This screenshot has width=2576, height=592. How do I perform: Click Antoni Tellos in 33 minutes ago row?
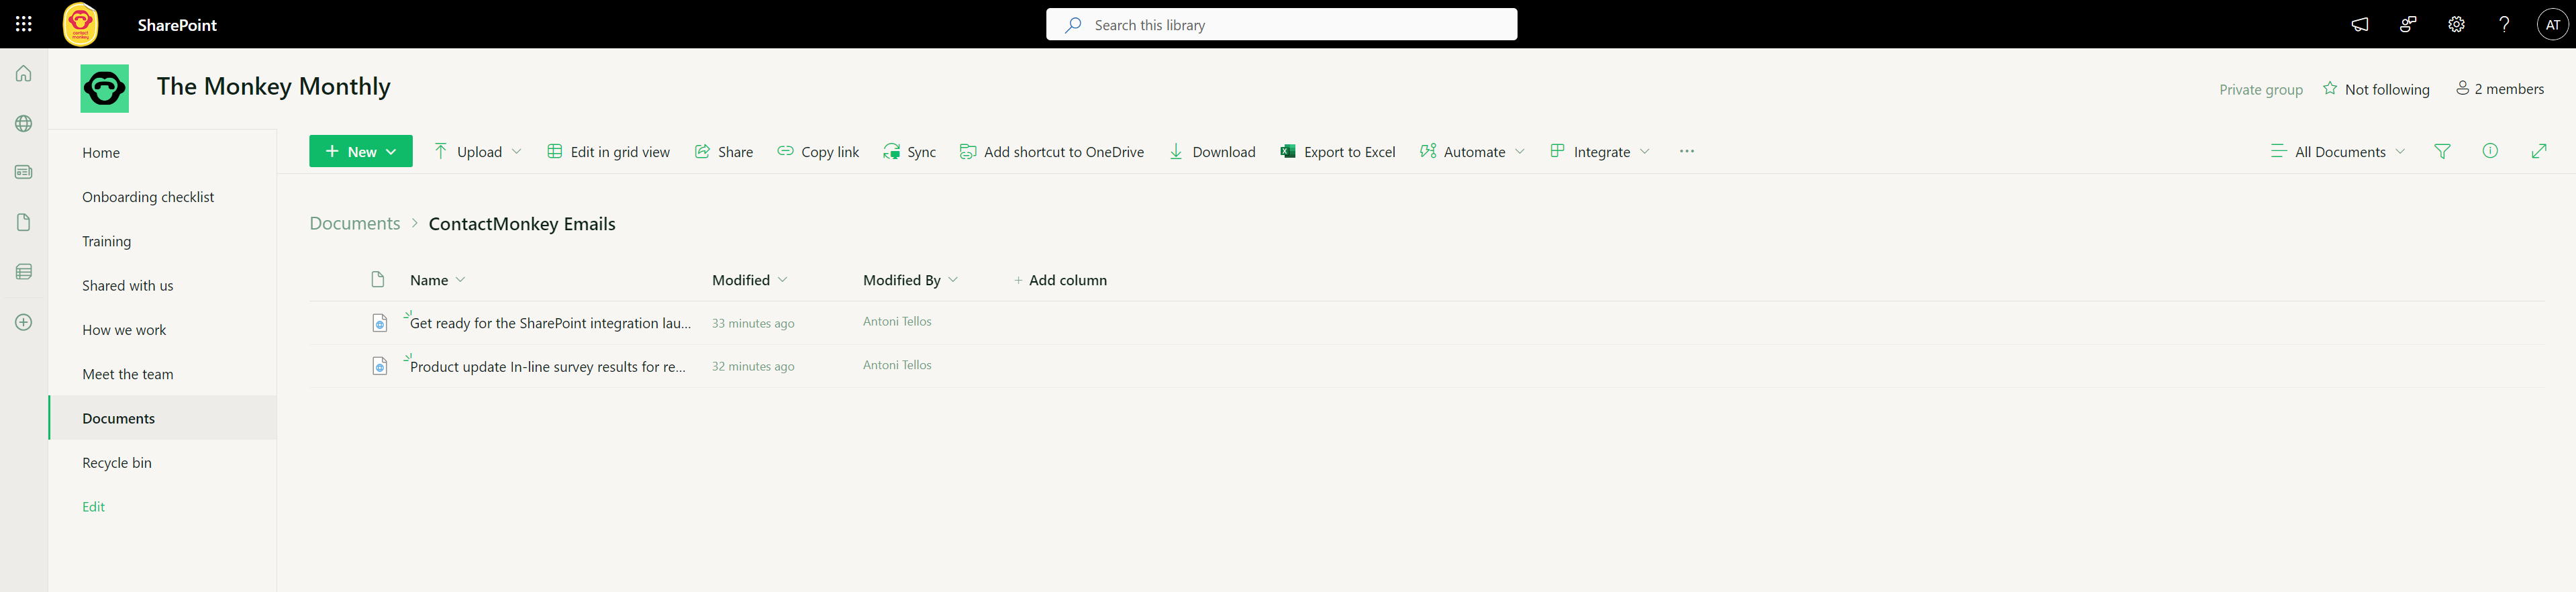(x=897, y=321)
